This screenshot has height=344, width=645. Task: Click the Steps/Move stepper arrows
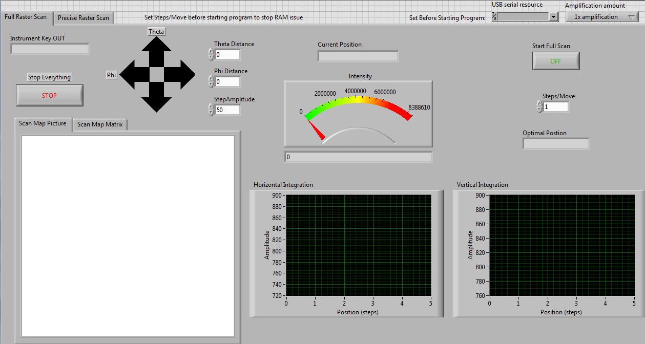539,106
